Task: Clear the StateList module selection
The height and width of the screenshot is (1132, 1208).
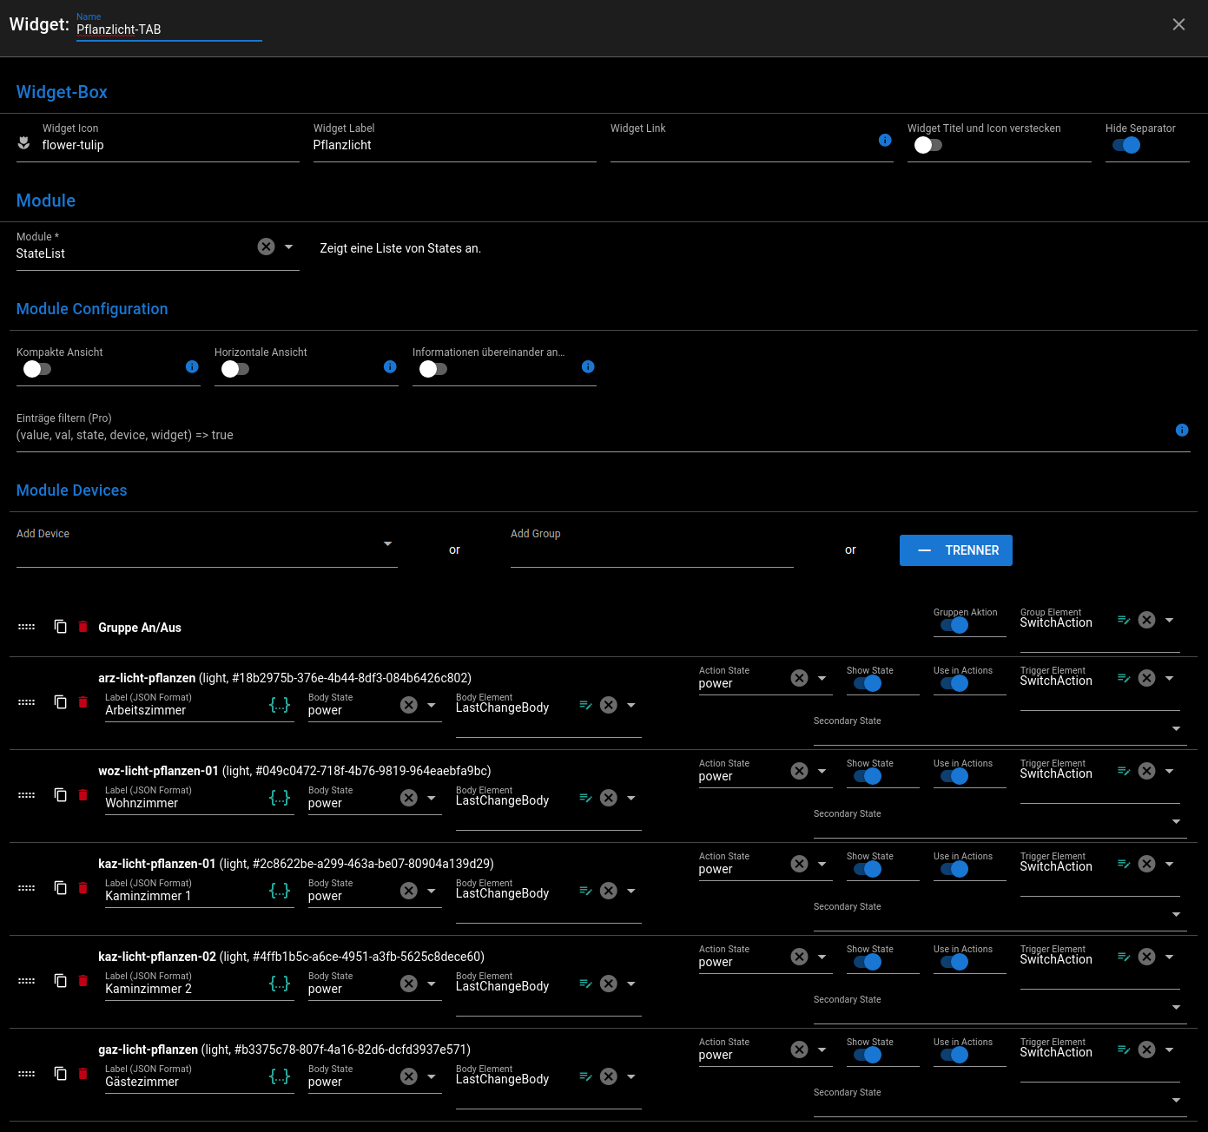Action: point(266,247)
